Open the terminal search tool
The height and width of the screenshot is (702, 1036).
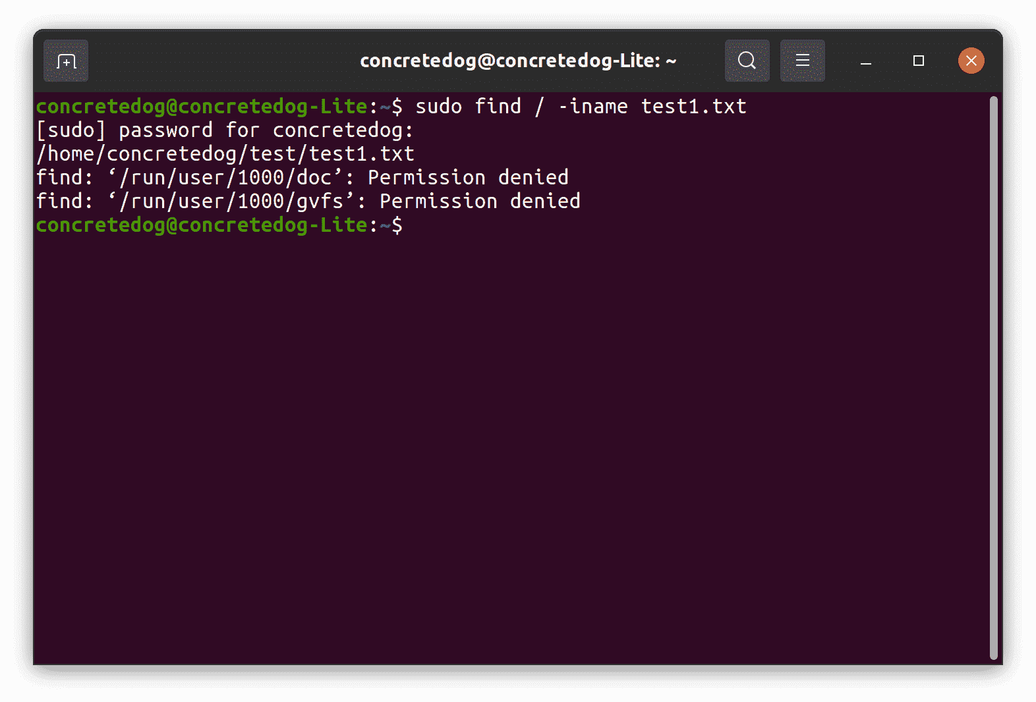[747, 61]
